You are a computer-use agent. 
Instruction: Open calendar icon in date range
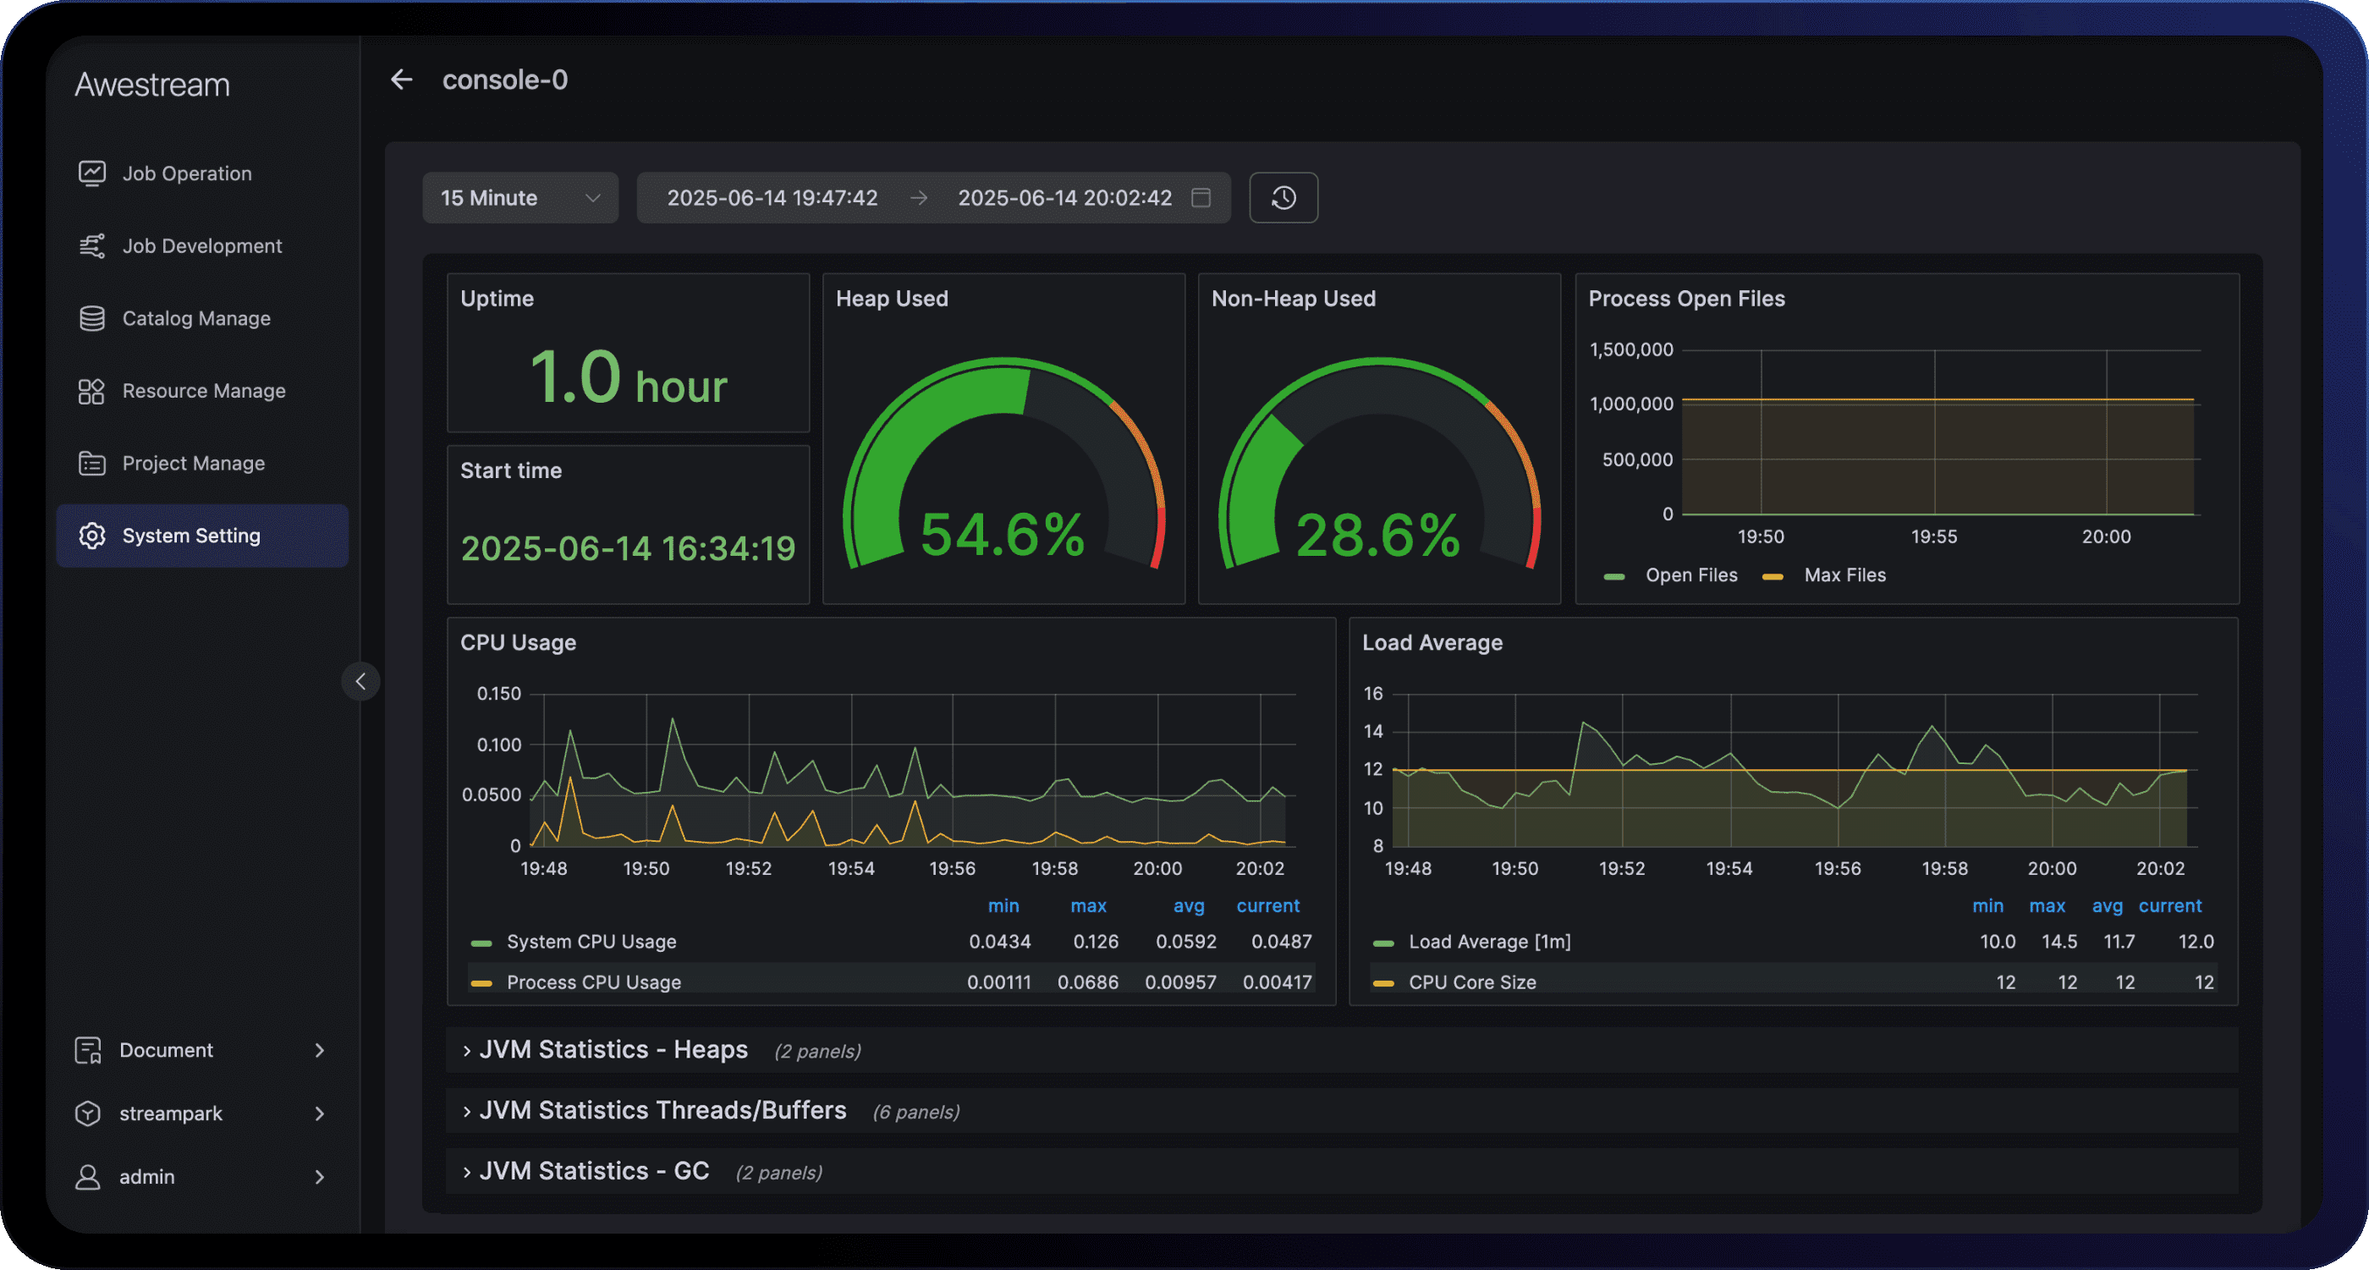[x=1200, y=198]
